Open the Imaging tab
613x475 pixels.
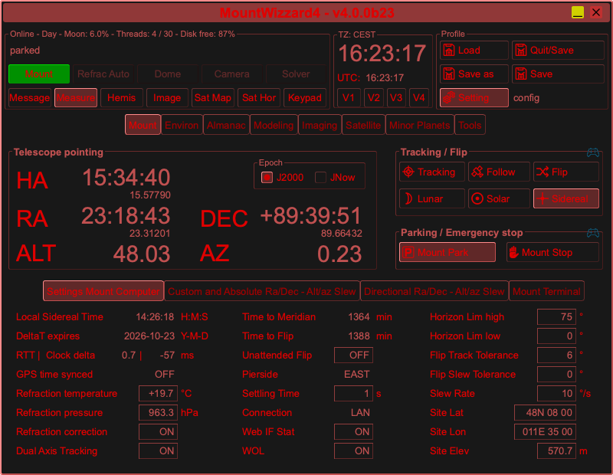point(320,125)
